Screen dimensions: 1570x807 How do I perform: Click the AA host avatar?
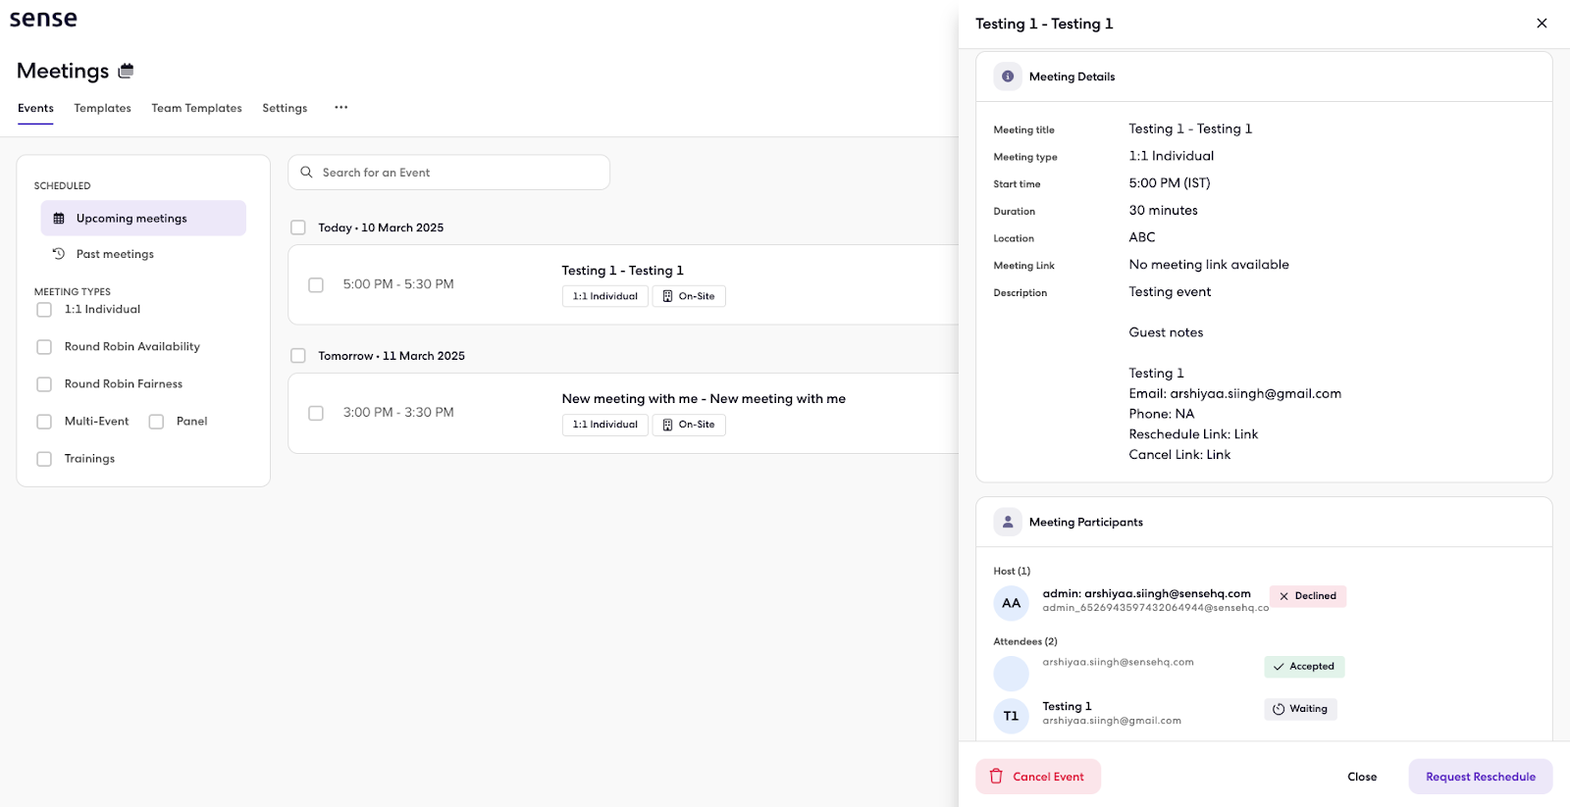coord(1011,603)
